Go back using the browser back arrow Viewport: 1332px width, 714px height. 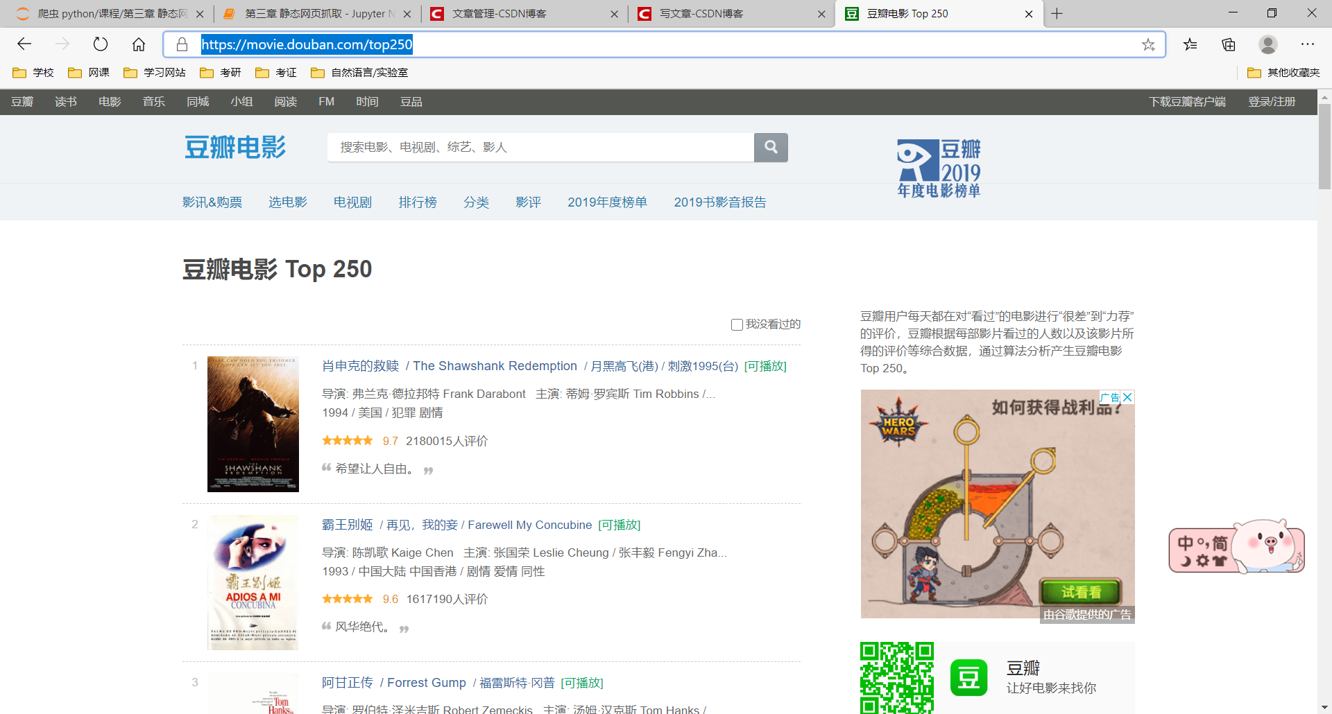coord(24,44)
